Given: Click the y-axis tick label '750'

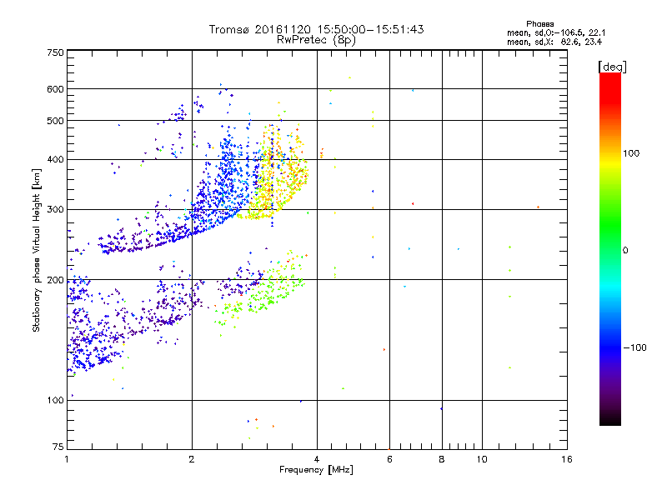Looking at the screenshot, I should click(56, 52).
